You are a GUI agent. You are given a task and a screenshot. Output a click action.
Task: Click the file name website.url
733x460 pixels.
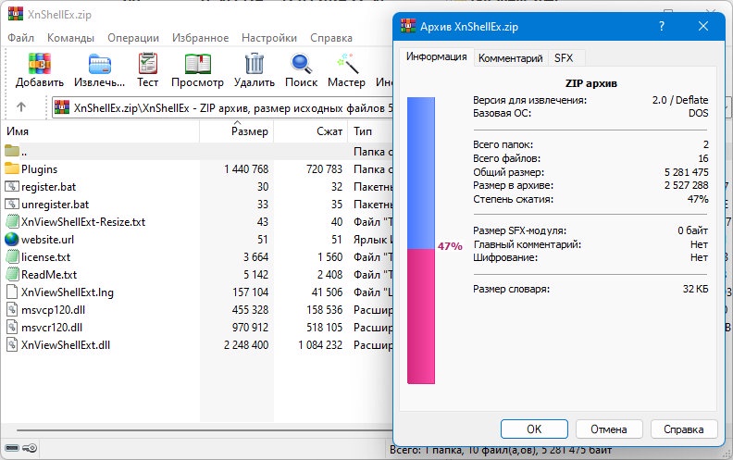[x=48, y=240]
